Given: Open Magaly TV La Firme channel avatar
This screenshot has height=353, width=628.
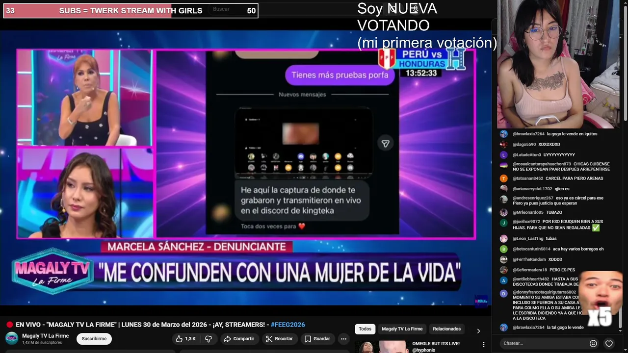Looking at the screenshot, I should click(12, 338).
